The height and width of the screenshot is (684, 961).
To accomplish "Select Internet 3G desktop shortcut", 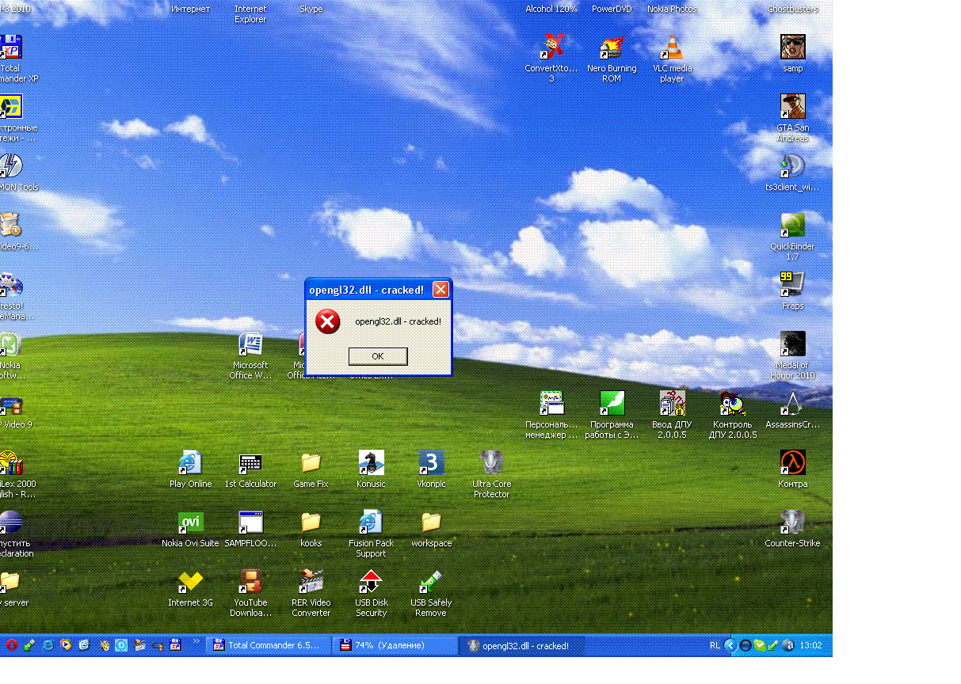I will (191, 588).
